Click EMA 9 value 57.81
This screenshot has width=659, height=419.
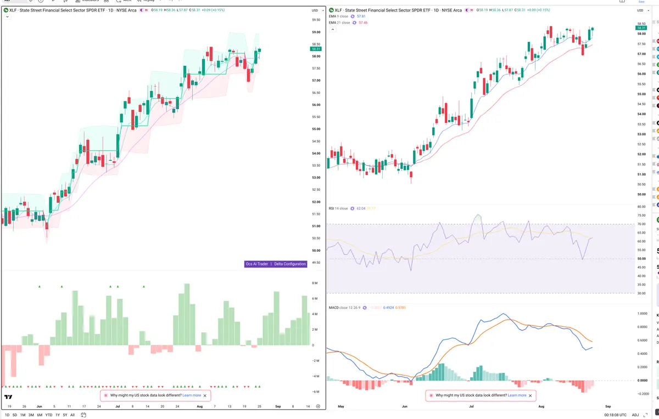click(361, 16)
